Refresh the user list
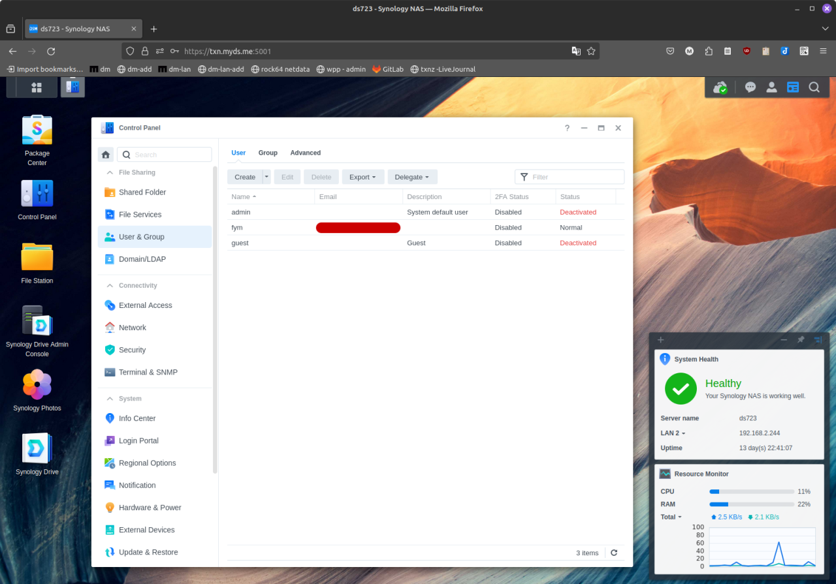 [613, 553]
